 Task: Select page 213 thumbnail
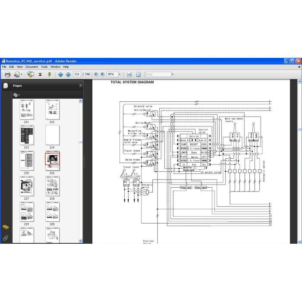(27, 135)
